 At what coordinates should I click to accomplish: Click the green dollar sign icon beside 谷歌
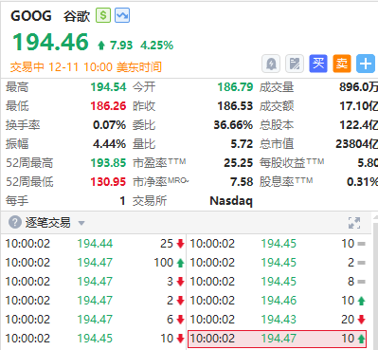point(103,15)
